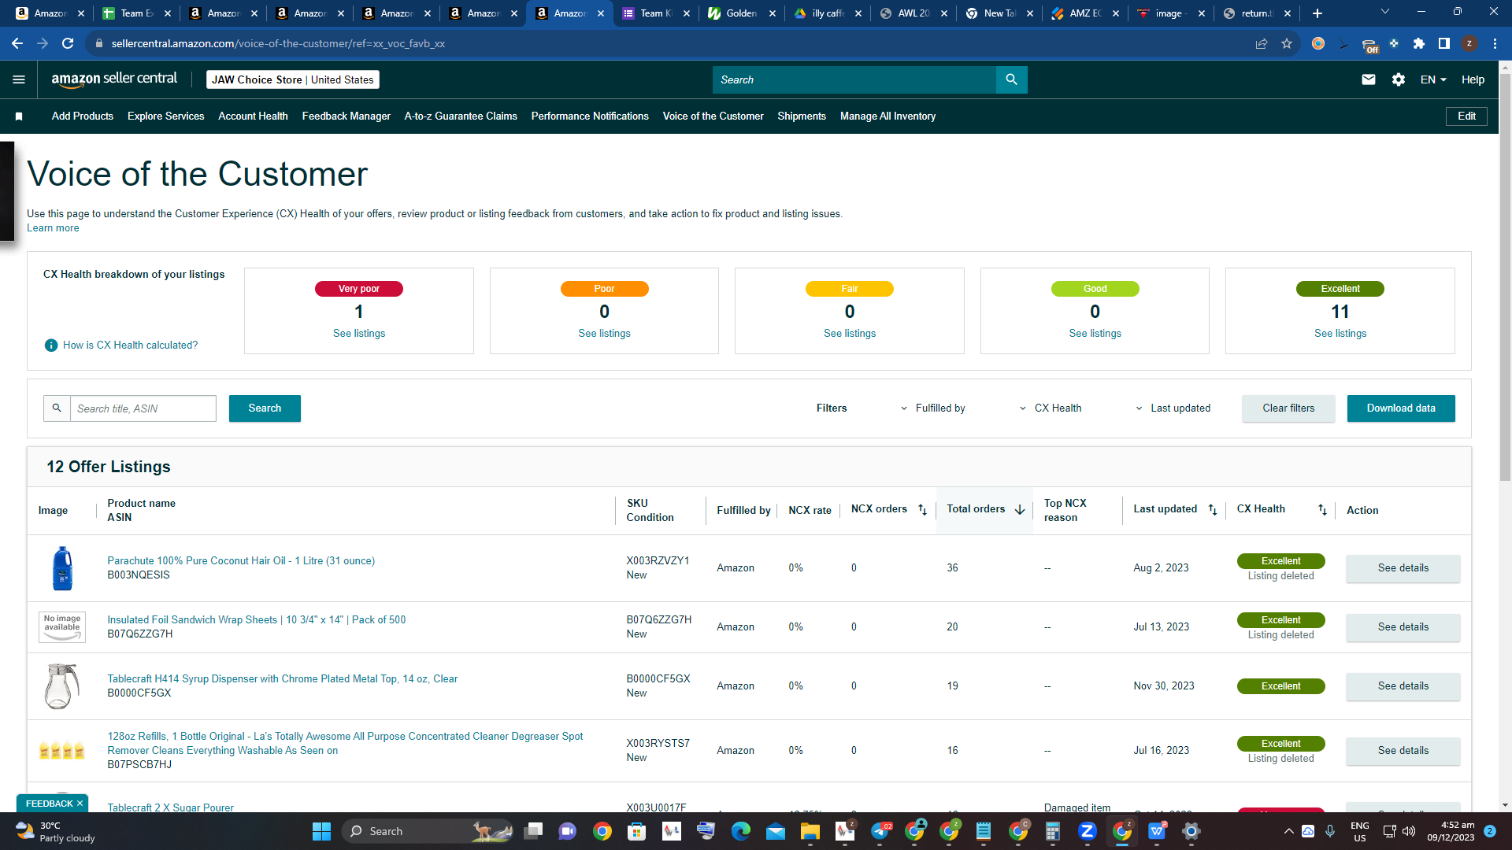Screen dimensions: 1512x850
Task: Open the settings gear icon
Action: [x=1399, y=79]
